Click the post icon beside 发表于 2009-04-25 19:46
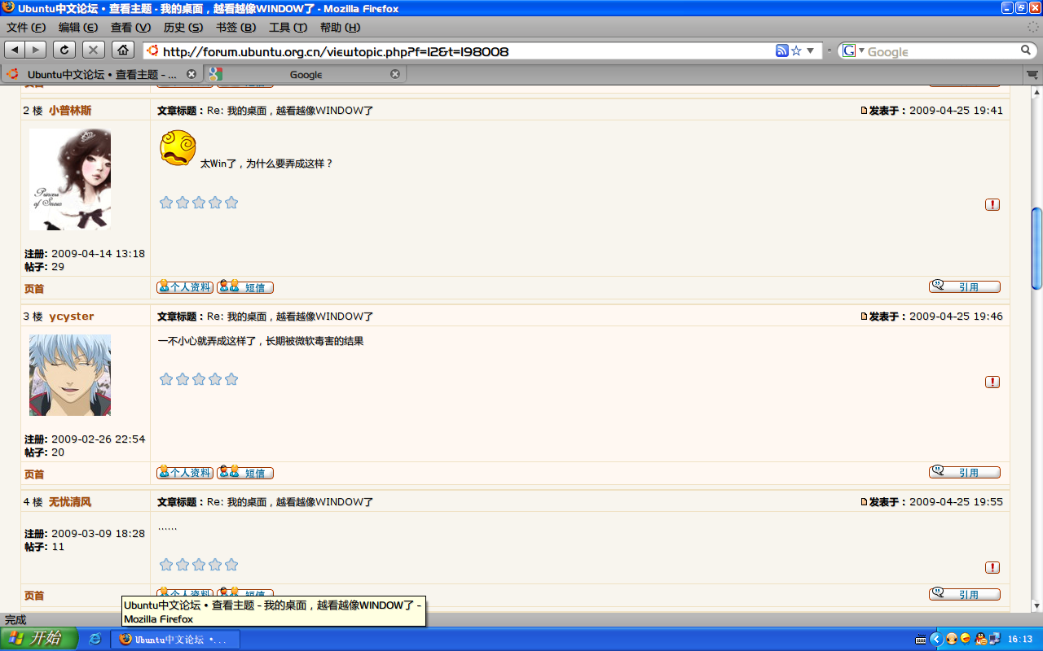Screen dimensions: 1043x651 [x=865, y=317]
